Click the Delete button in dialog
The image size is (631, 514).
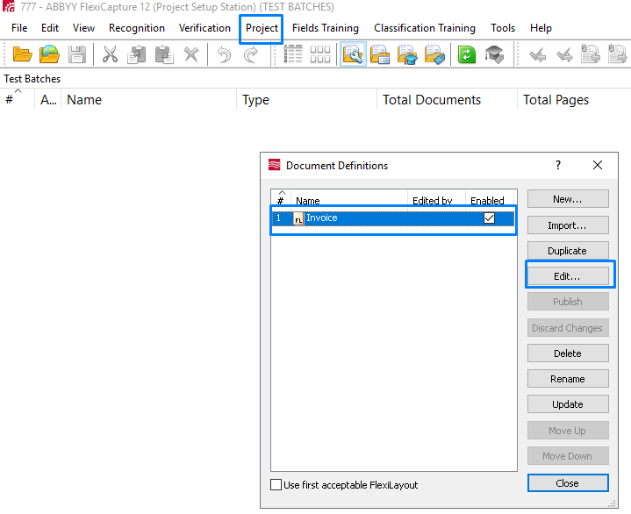pyautogui.click(x=568, y=353)
